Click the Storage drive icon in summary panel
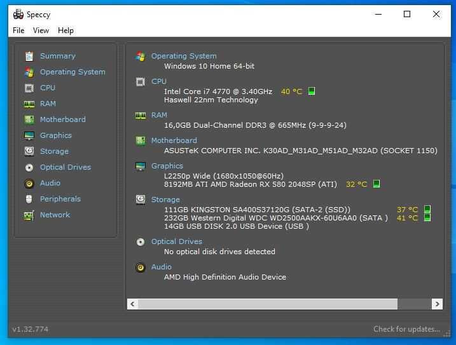The width and height of the screenshot is (456, 345). (x=141, y=200)
